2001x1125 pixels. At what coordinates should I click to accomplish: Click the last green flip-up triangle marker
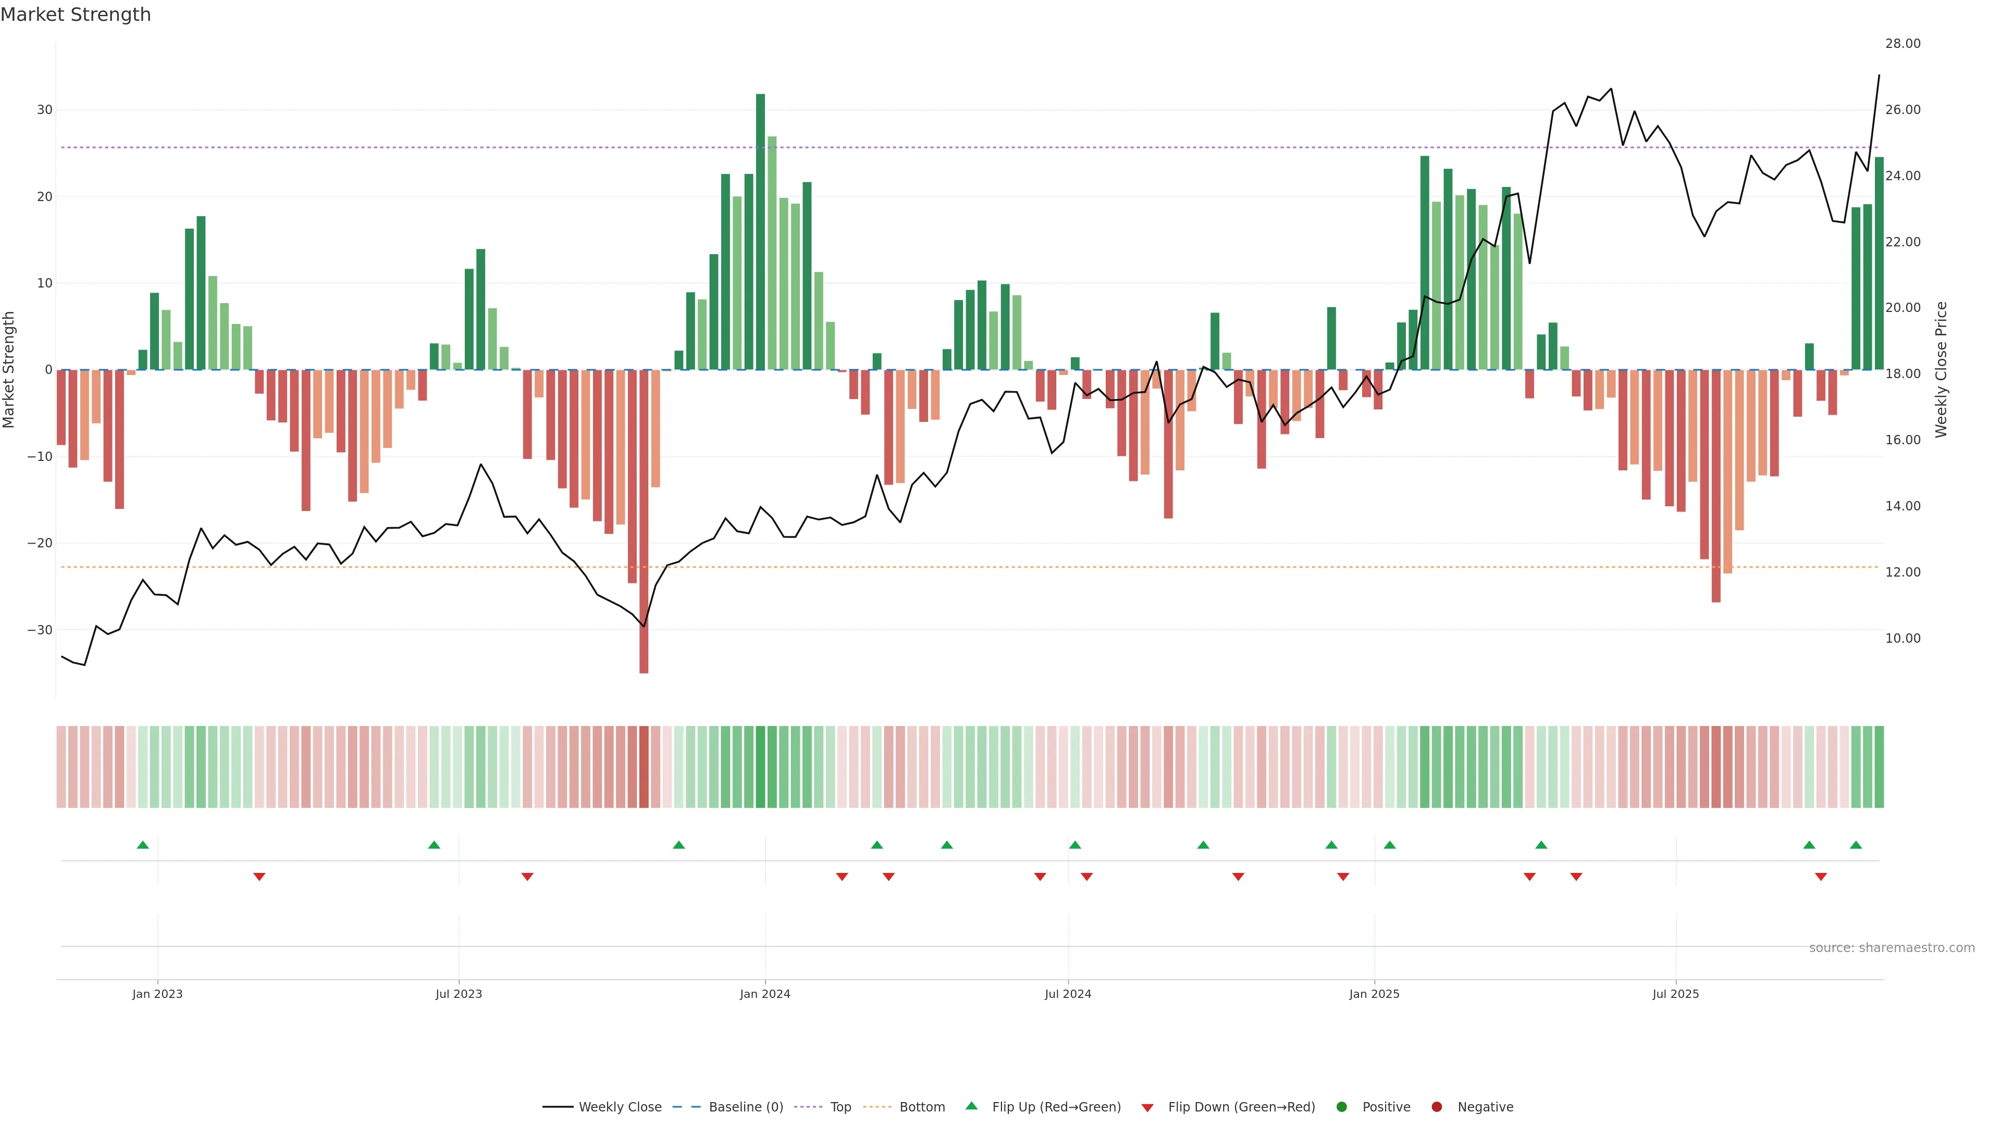click(x=1856, y=845)
